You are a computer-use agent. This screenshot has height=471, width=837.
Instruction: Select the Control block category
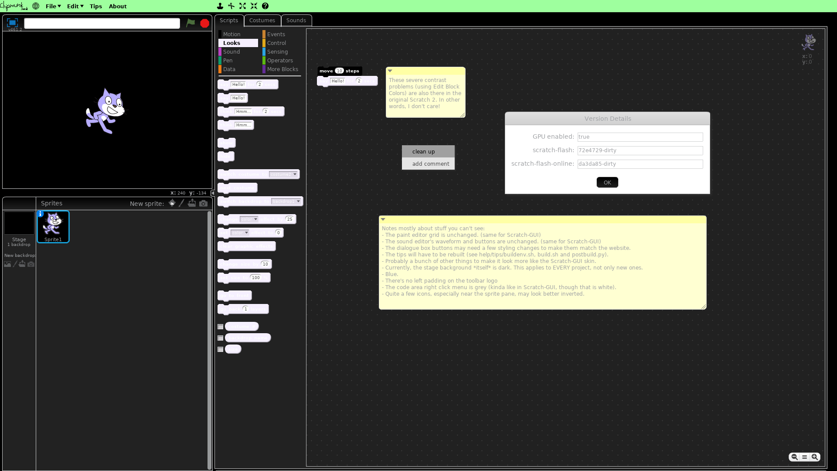coord(282,43)
